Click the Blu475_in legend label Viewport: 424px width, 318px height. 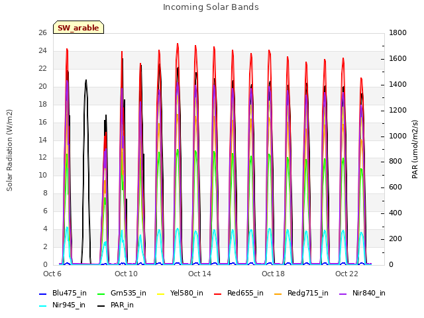coord(69,293)
